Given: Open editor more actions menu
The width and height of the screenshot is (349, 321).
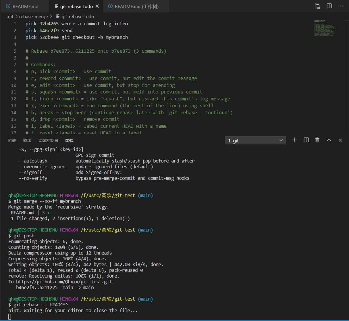Looking at the screenshot, I should coord(340,6).
